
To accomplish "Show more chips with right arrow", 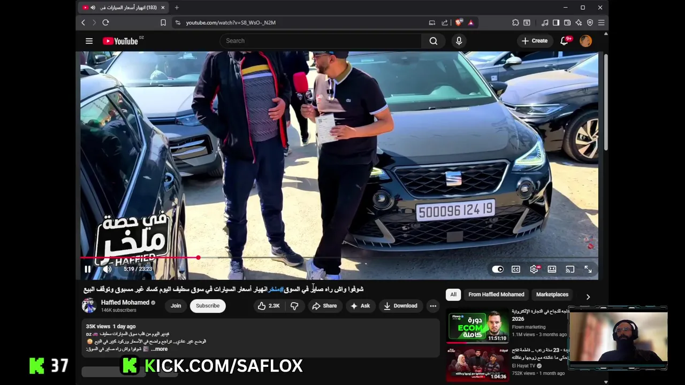I will point(588,296).
